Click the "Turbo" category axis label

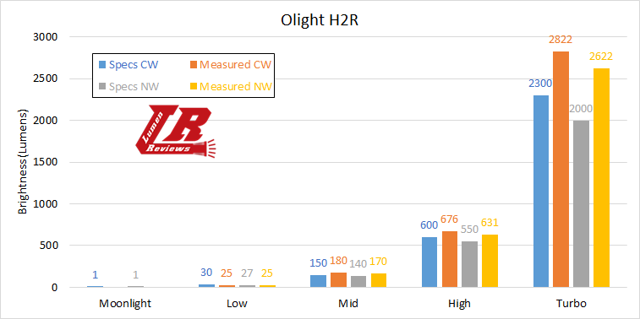click(572, 304)
